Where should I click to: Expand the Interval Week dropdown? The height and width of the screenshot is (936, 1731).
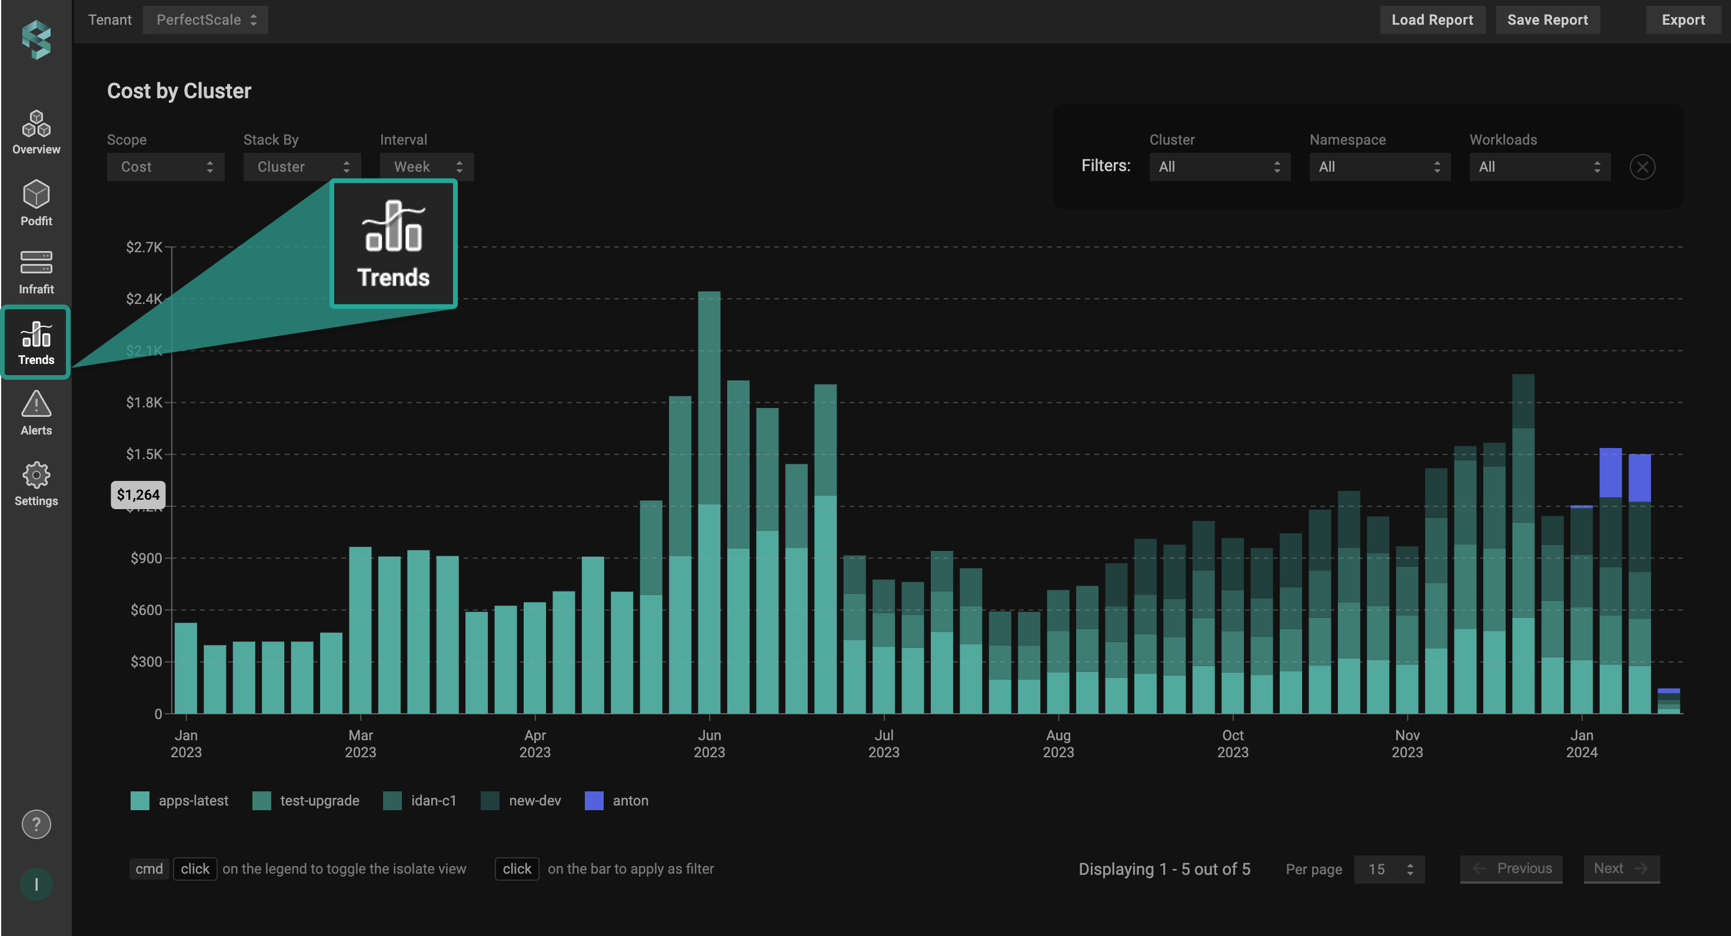pos(427,166)
